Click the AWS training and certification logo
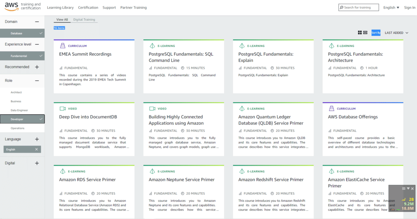Image resolution: width=417 pixels, height=219 pixels. [x=23, y=7]
